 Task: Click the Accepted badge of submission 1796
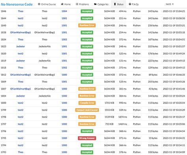(x=87, y=131)
